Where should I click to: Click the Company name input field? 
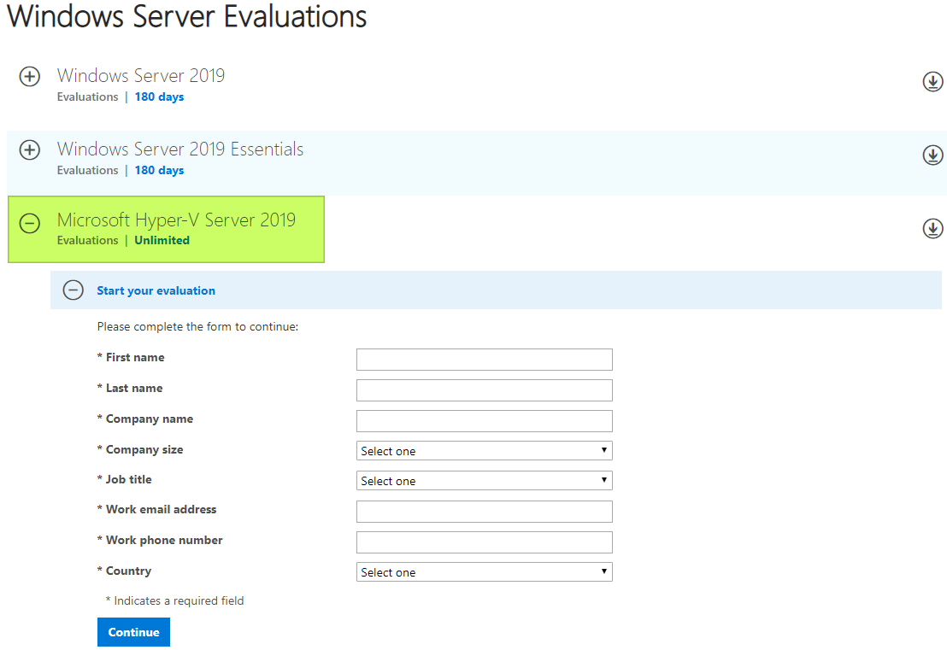(484, 420)
